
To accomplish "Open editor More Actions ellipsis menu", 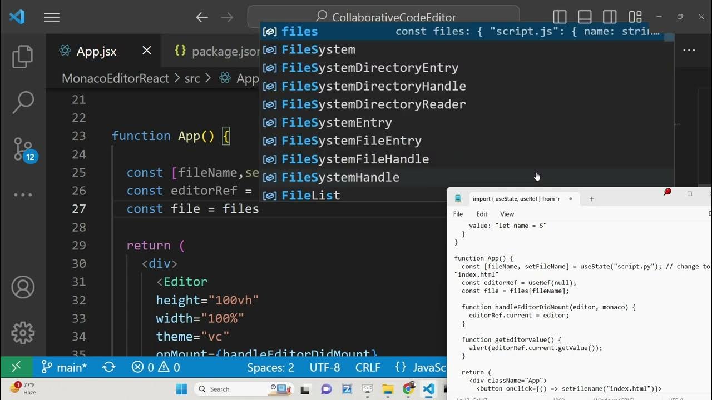I will (689, 51).
